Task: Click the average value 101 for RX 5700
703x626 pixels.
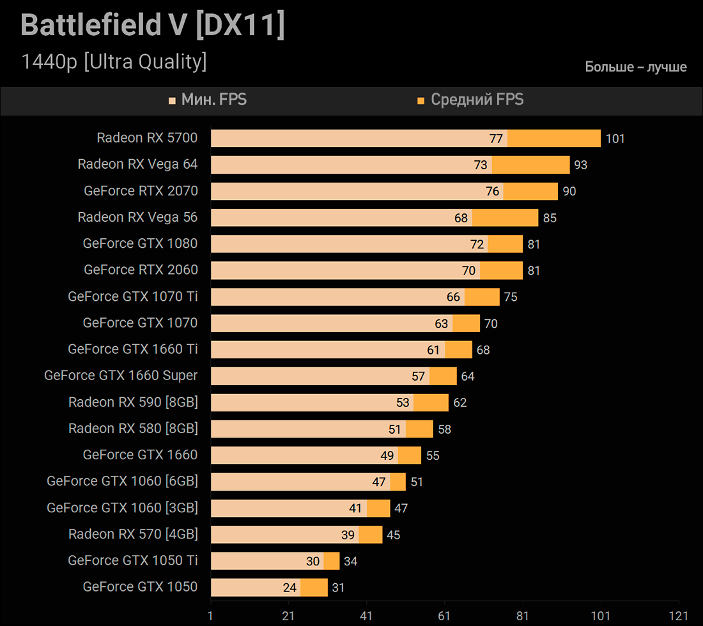Action: [615, 139]
